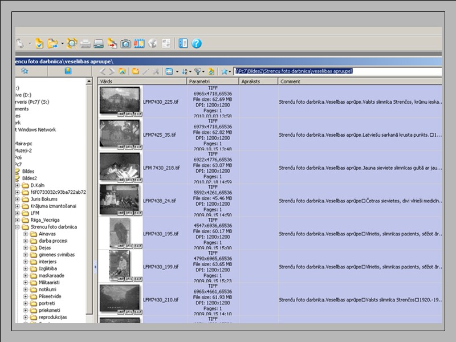
Task: Click the folder path address field
Action: coord(336,71)
